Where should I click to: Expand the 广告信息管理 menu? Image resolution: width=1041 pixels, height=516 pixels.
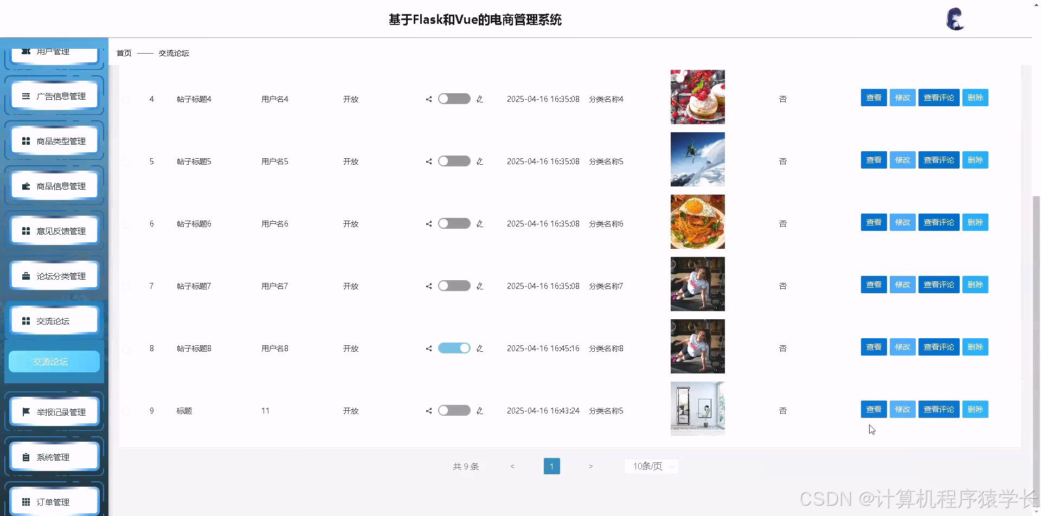coord(54,96)
